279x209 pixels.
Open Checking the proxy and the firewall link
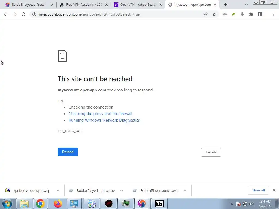(x=100, y=114)
